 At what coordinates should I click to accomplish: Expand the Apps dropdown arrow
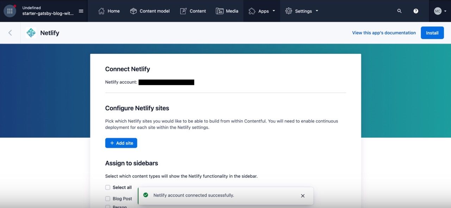click(274, 11)
